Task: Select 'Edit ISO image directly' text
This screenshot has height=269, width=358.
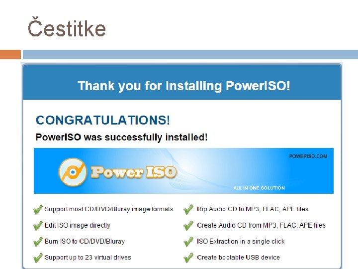Action: click(78, 226)
